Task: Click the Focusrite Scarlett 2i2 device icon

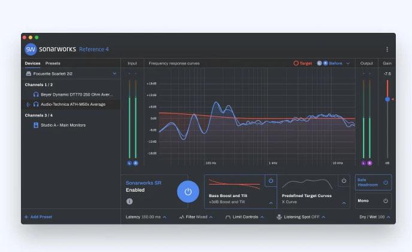Action: click(28, 73)
